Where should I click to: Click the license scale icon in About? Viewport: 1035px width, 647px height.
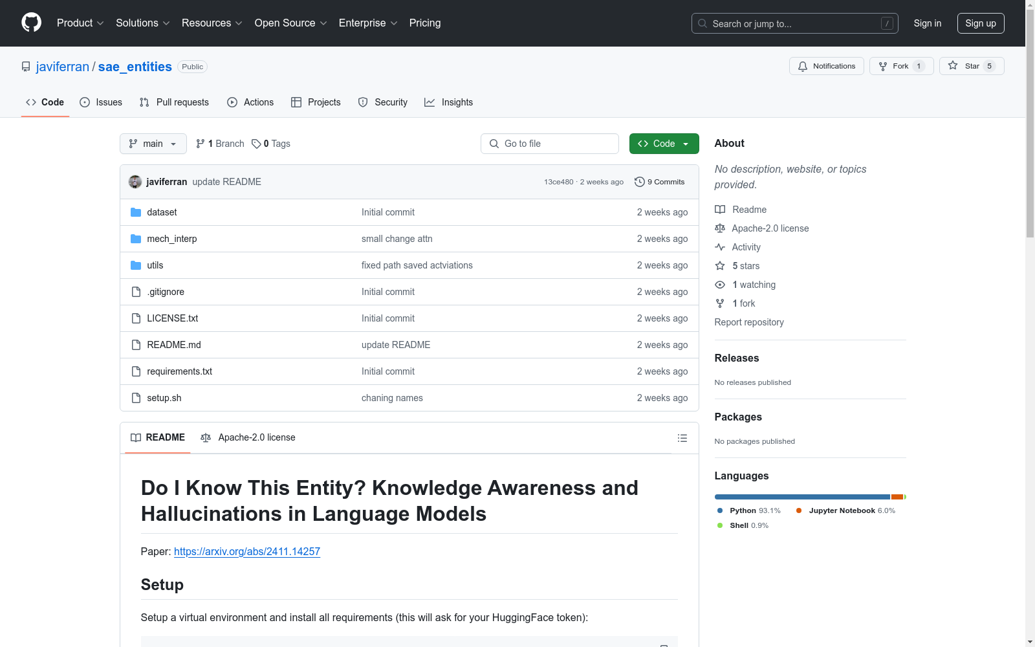pyautogui.click(x=720, y=228)
